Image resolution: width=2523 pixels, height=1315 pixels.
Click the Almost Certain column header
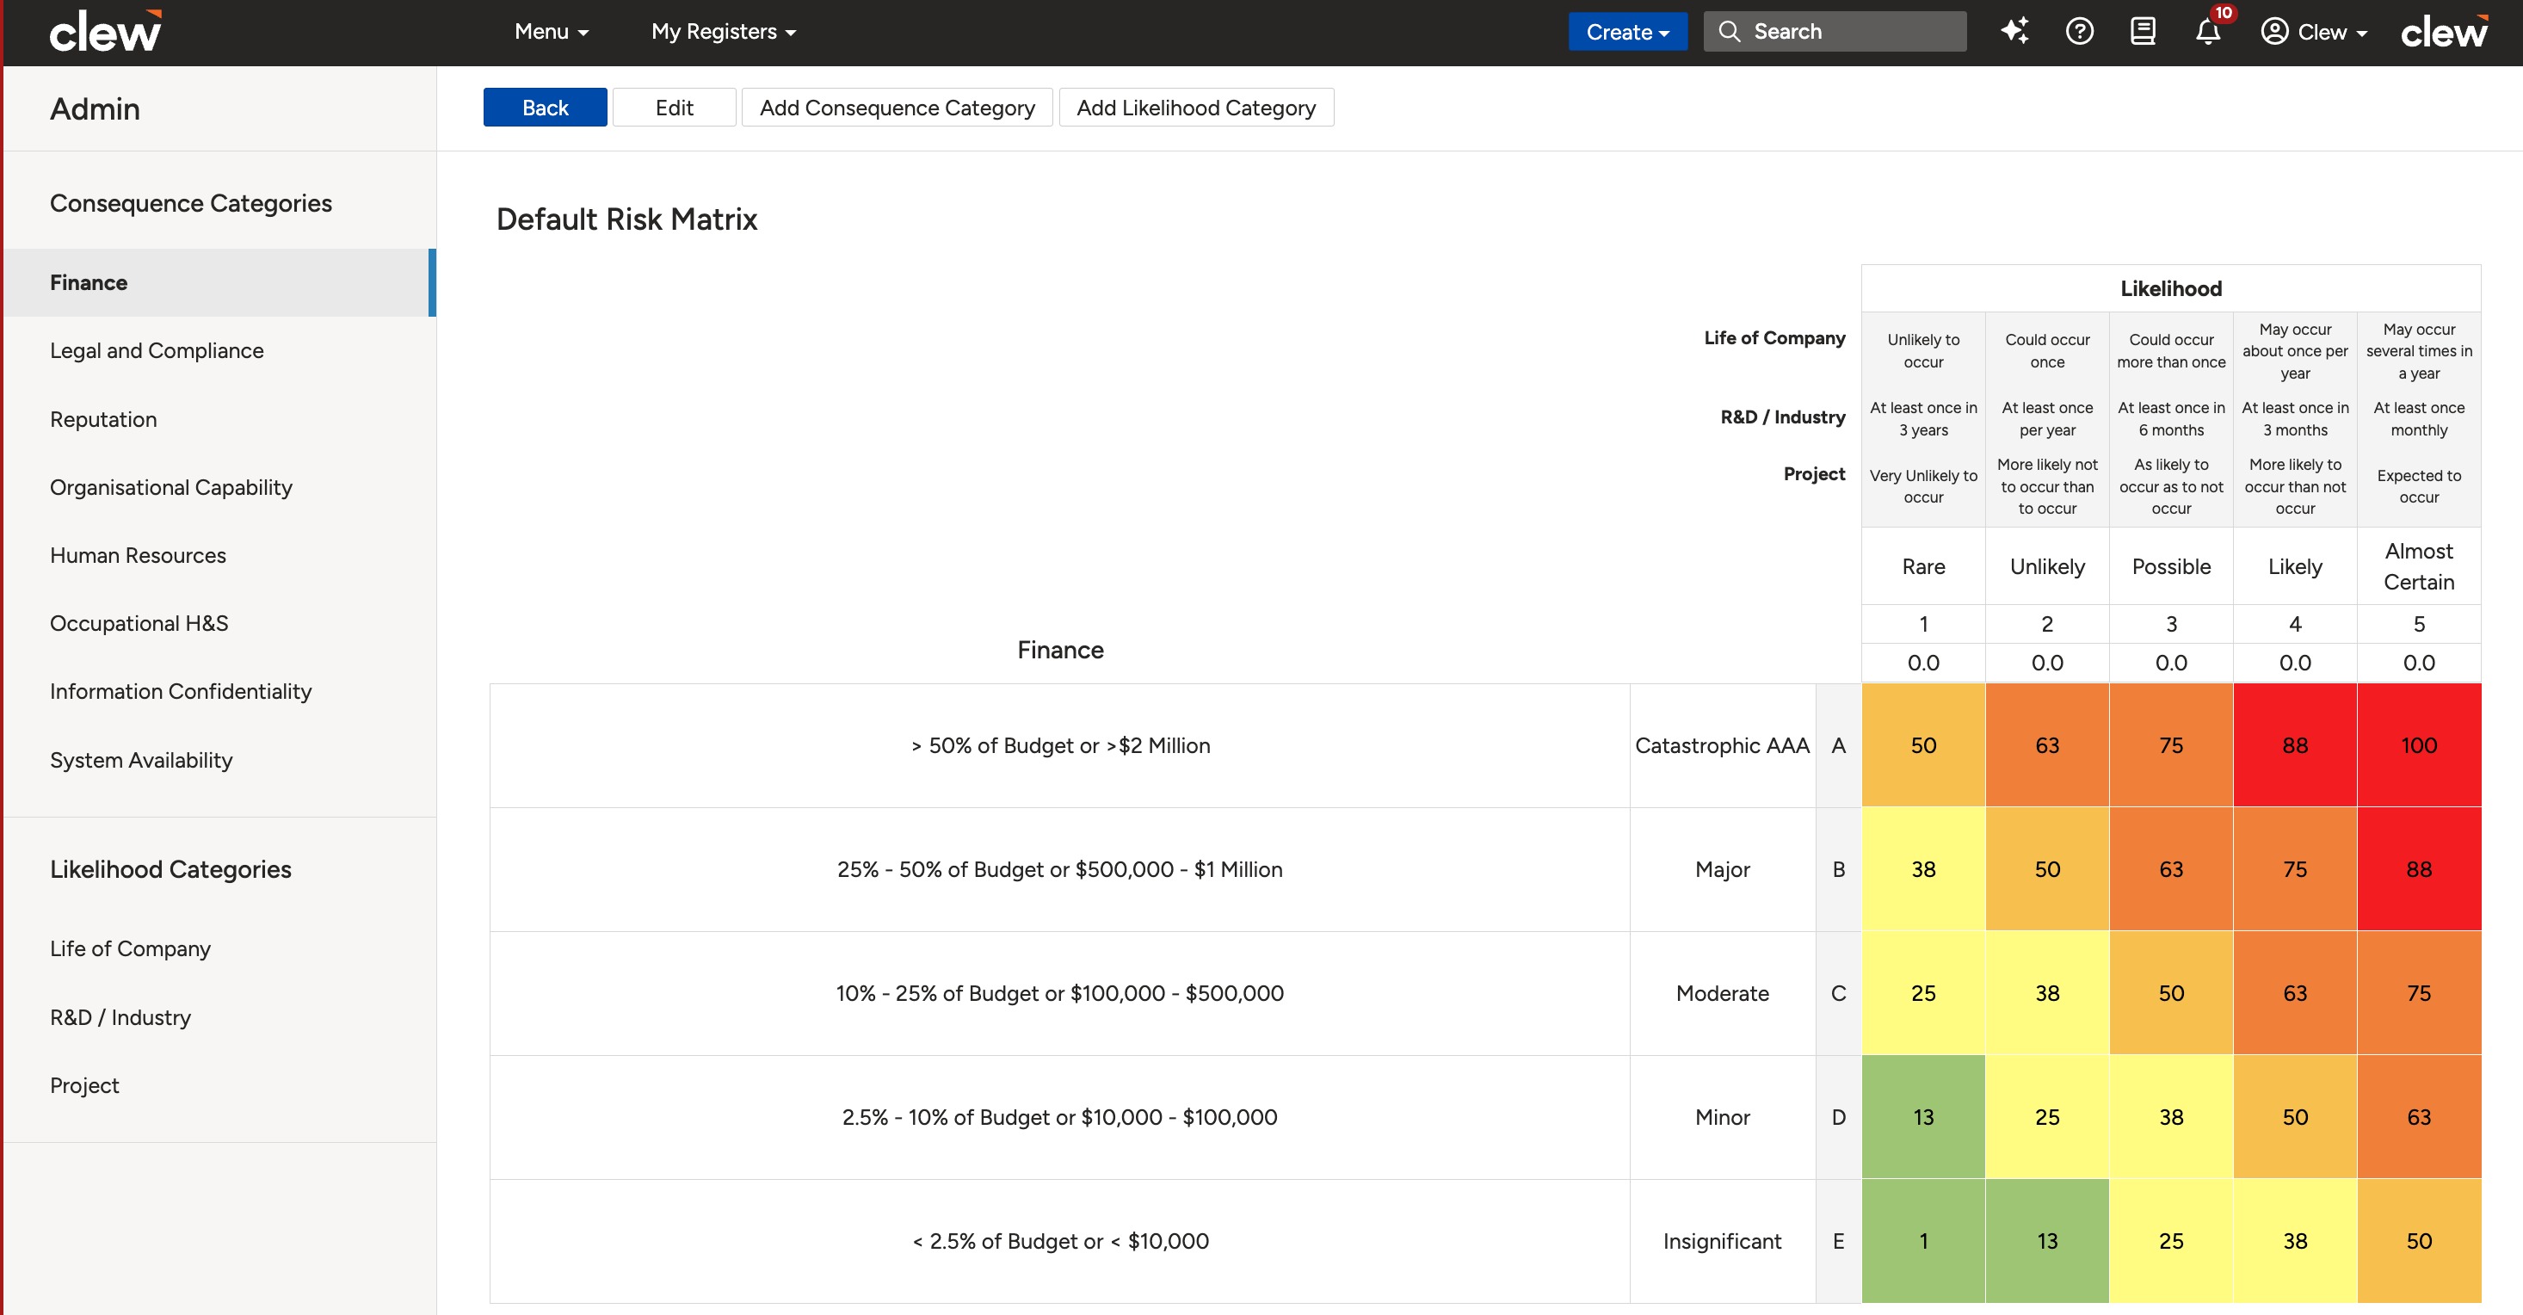click(x=2418, y=566)
